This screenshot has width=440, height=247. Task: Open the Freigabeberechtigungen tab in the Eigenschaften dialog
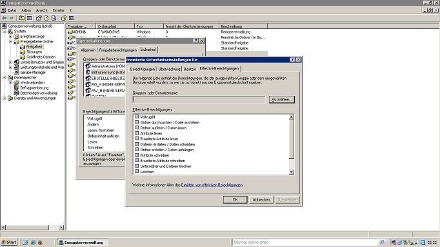118,50
